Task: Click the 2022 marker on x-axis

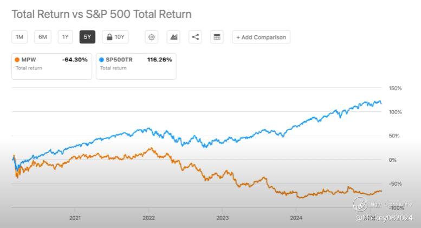Action: [x=148, y=218]
